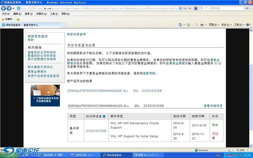Open the 收藏夹(A) menu
The width and height of the screenshot is (253, 158).
coord(41,14)
